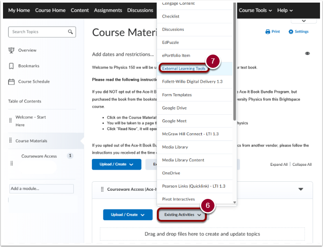Choose Pivot Interactives

point(195,199)
